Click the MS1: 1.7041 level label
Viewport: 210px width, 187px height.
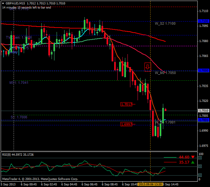tap(19, 83)
